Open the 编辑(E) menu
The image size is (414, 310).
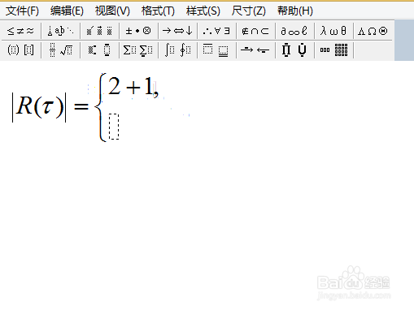tap(67, 11)
